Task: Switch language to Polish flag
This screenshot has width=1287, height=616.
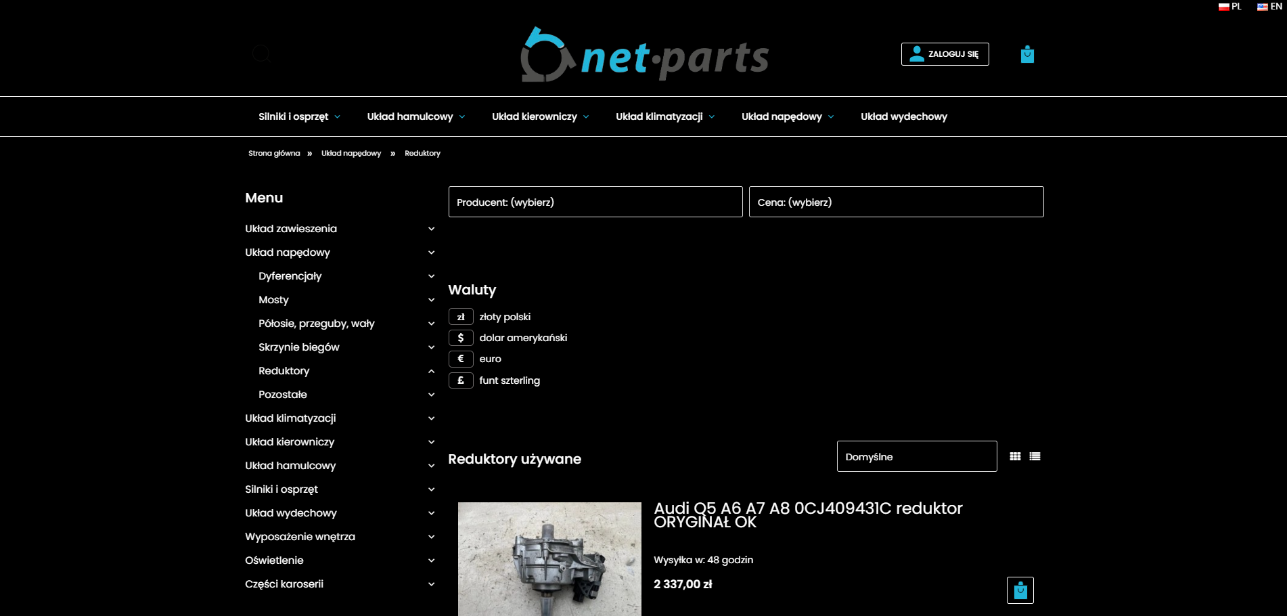Action: tap(1229, 7)
